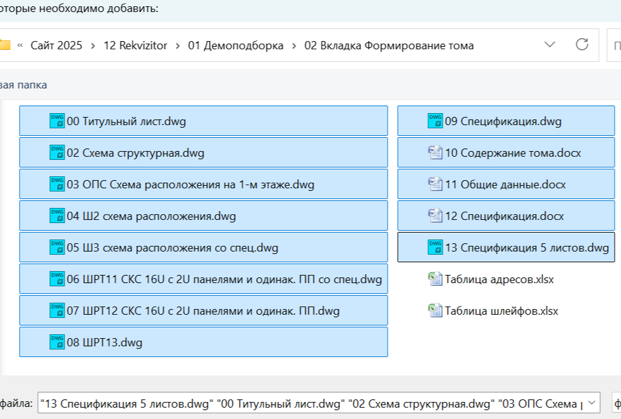Click DWG icon of 09 Спецификация.dwg
This screenshot has height=419, width=621.
point(435,121)
